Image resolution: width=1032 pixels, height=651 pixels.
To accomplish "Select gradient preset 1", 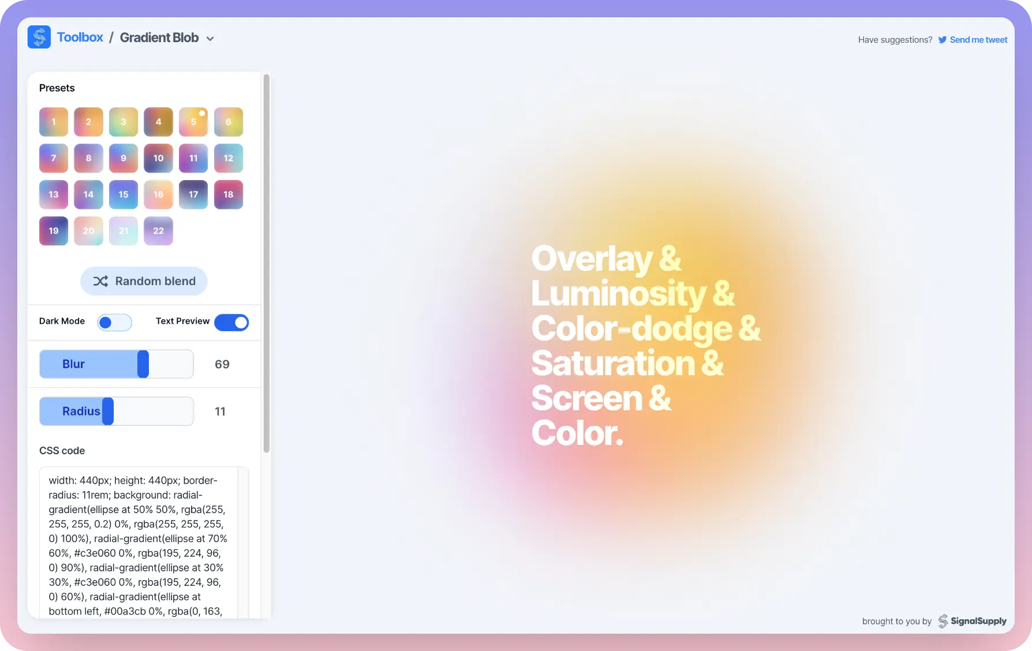I will (54, 122).
